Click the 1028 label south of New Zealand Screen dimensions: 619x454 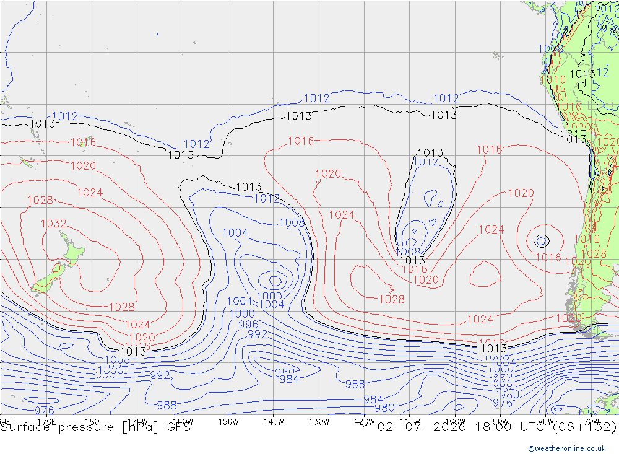121,307
